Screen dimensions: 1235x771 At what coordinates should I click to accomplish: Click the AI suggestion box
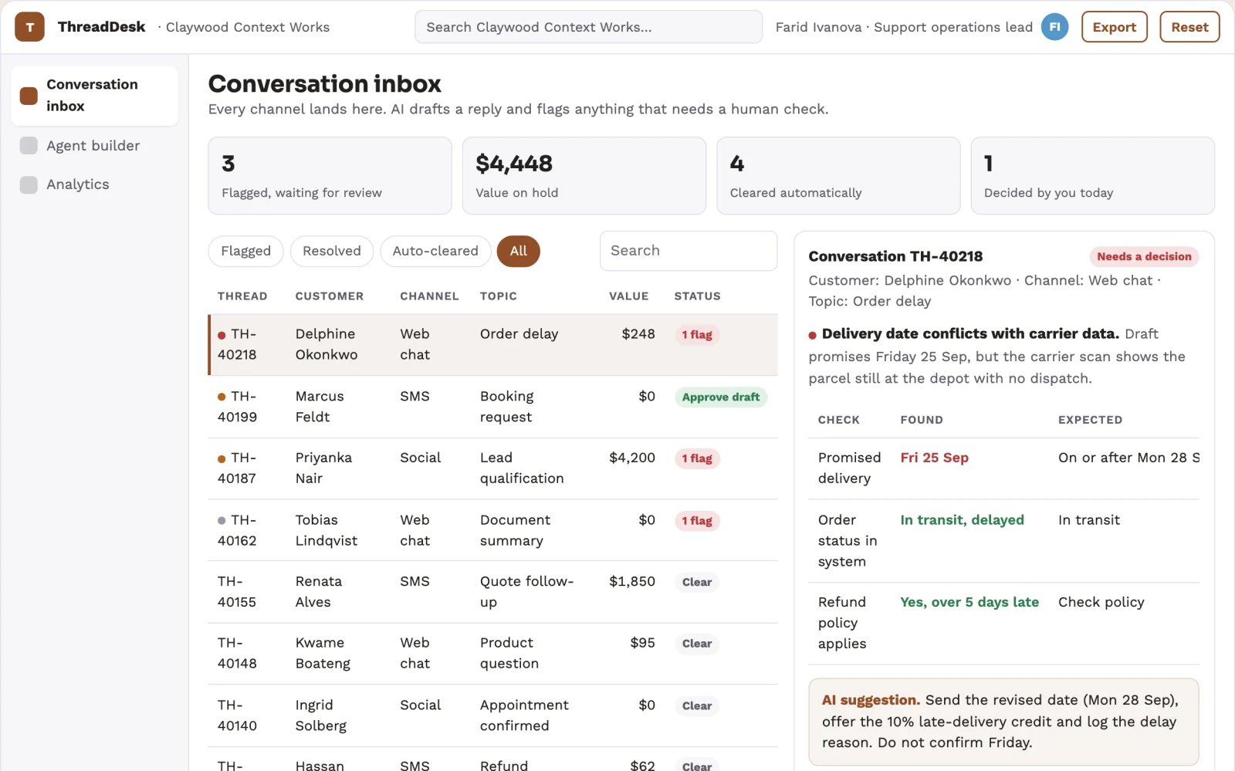click(1003, 722)
